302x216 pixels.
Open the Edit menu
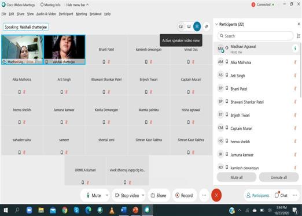[x=12, y=14]
